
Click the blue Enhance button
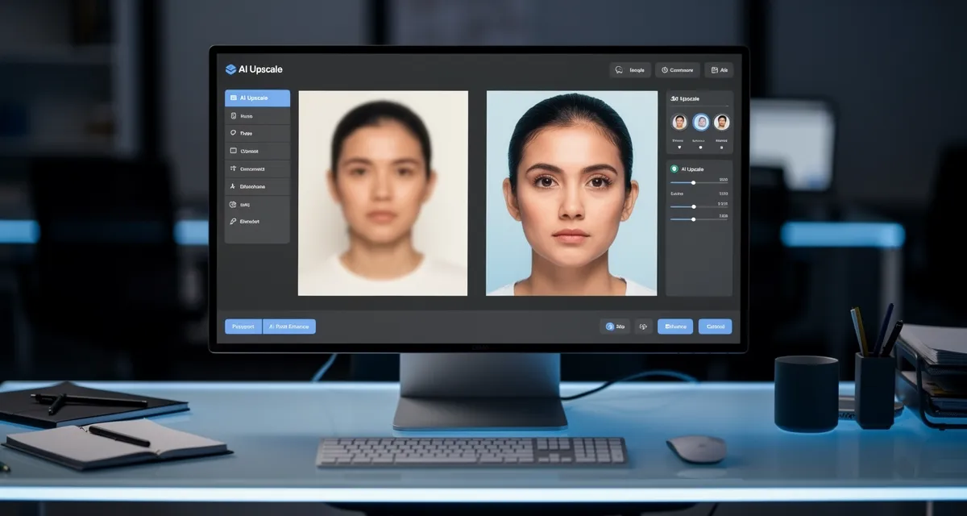675,327
